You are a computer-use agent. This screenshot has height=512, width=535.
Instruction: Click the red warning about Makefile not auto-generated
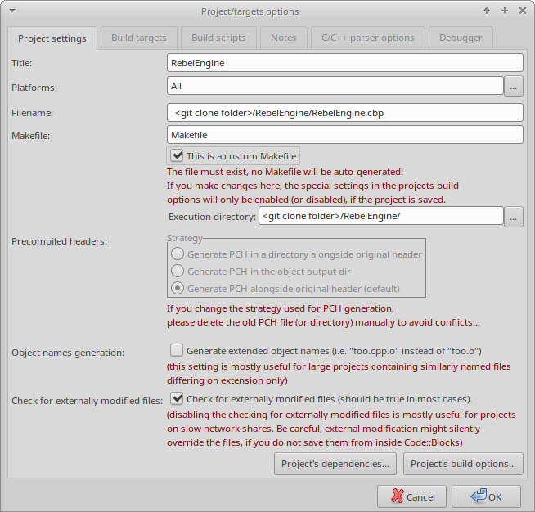coord(285,172)
